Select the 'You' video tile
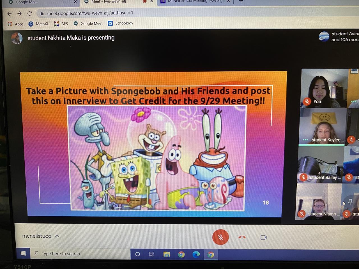 (325, 88)
